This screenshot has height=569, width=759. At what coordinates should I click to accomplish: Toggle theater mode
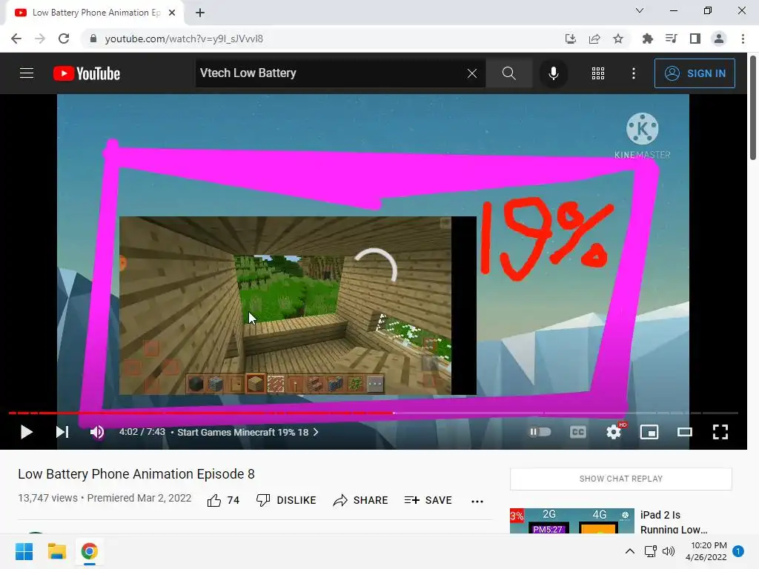pos(684,432)
